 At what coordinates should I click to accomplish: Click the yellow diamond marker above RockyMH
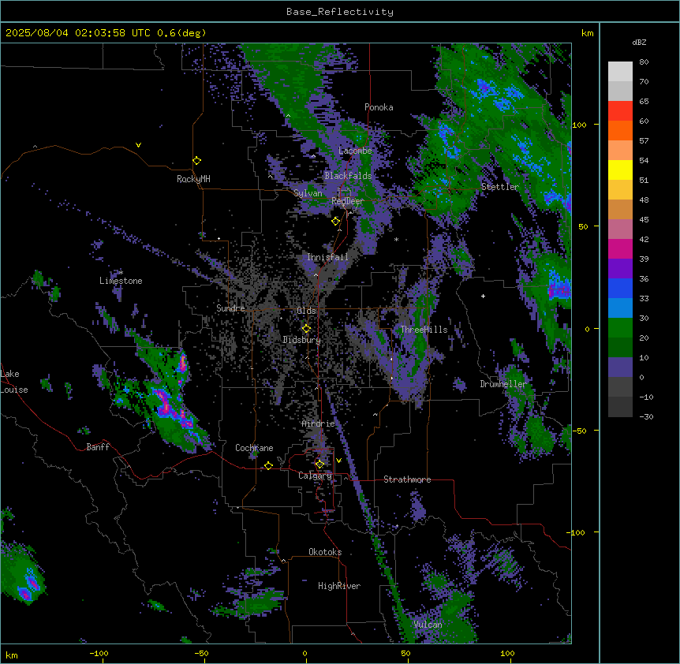click(196, 161)
